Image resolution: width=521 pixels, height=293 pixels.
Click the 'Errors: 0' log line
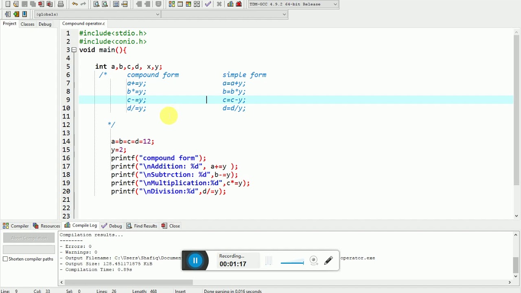pos(76,246)
